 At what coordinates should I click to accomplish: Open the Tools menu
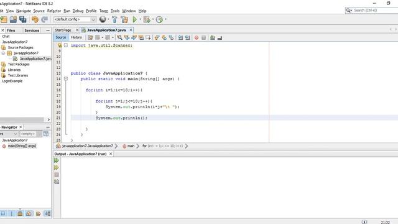(x=115, y=11)
